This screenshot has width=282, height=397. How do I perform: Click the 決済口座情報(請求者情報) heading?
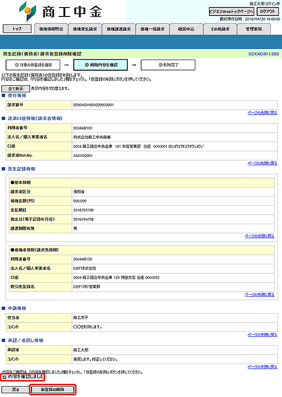(35, 118)
